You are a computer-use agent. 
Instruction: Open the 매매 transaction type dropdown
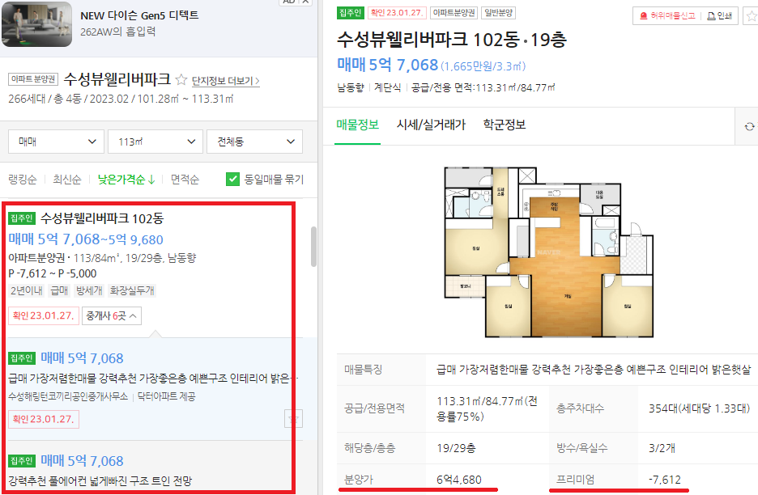point(56,142)
